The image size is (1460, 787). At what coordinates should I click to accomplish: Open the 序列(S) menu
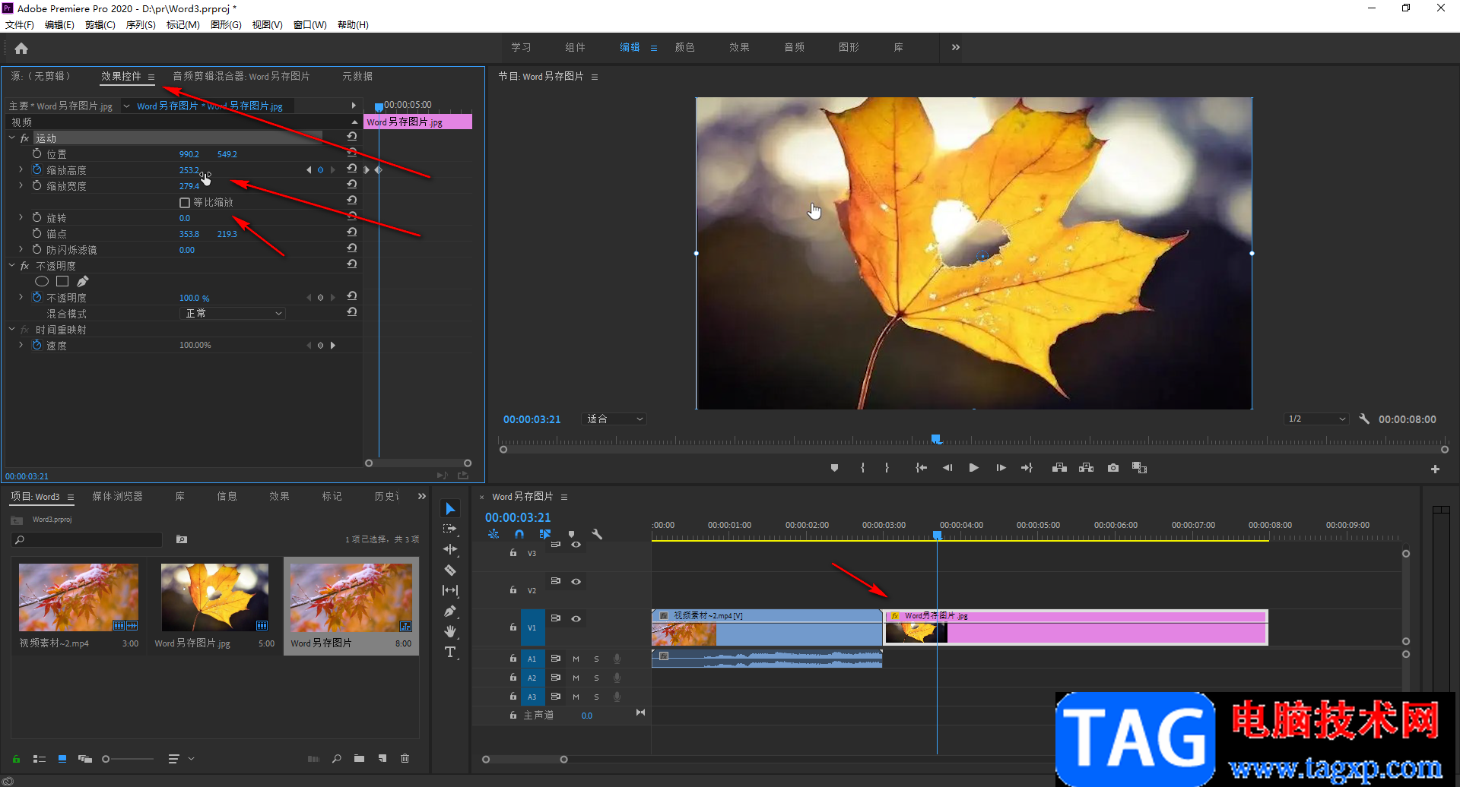click(141, 25)
